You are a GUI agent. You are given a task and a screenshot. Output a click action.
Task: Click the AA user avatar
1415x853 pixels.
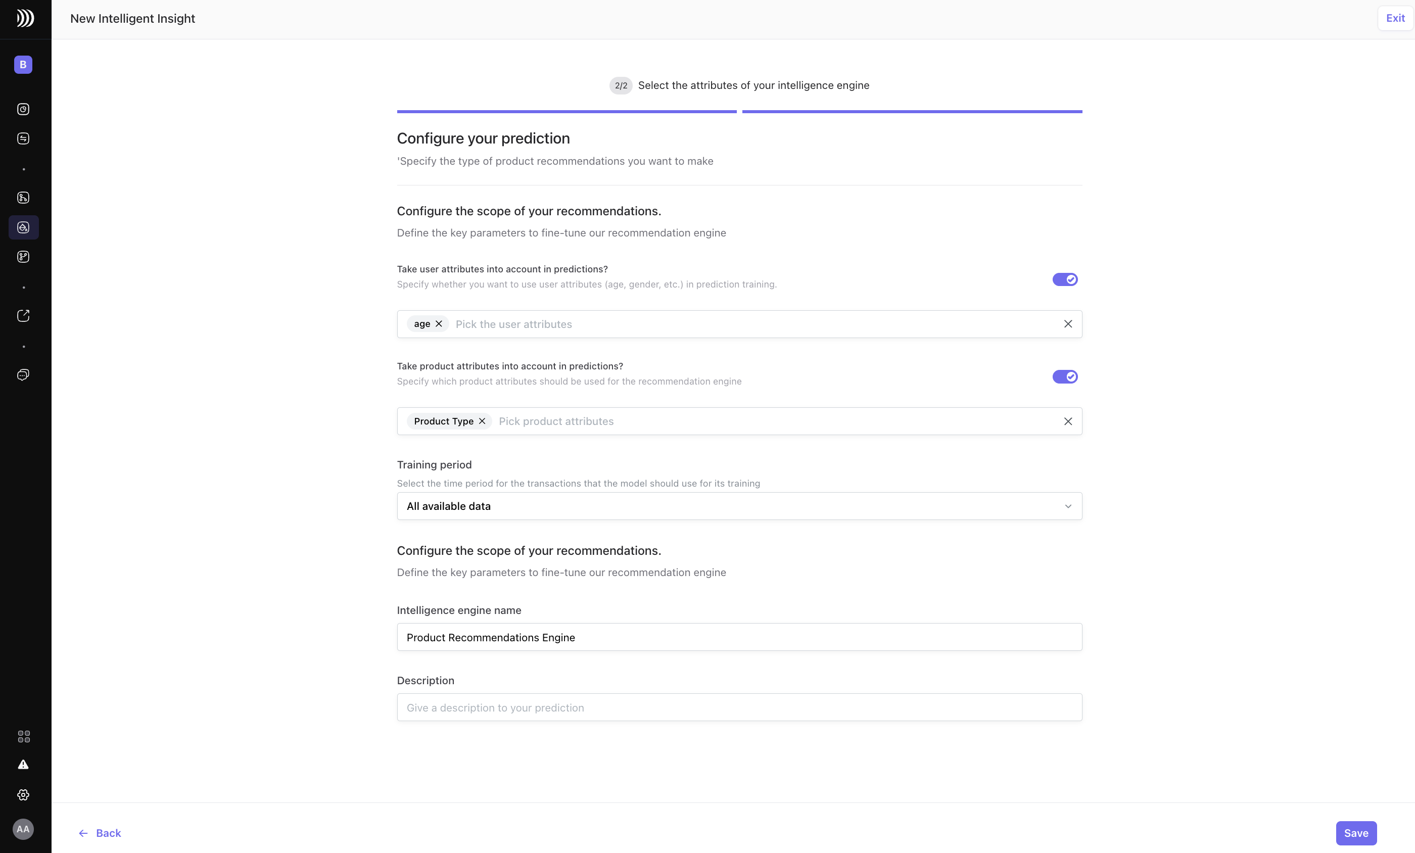[x=23, y=829]
